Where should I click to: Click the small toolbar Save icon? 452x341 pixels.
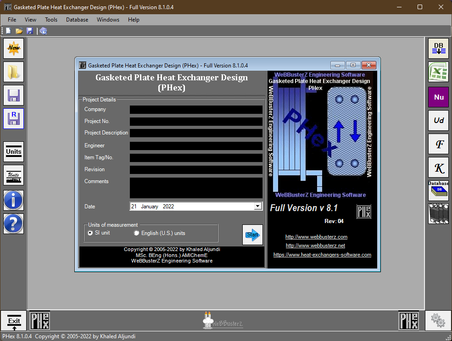30,31
